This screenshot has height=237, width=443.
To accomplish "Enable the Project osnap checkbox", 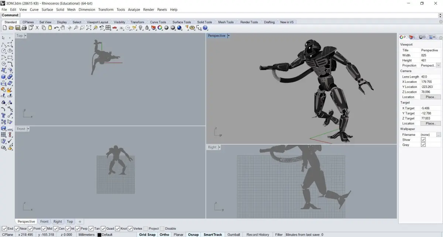I will tap(146, 229).
